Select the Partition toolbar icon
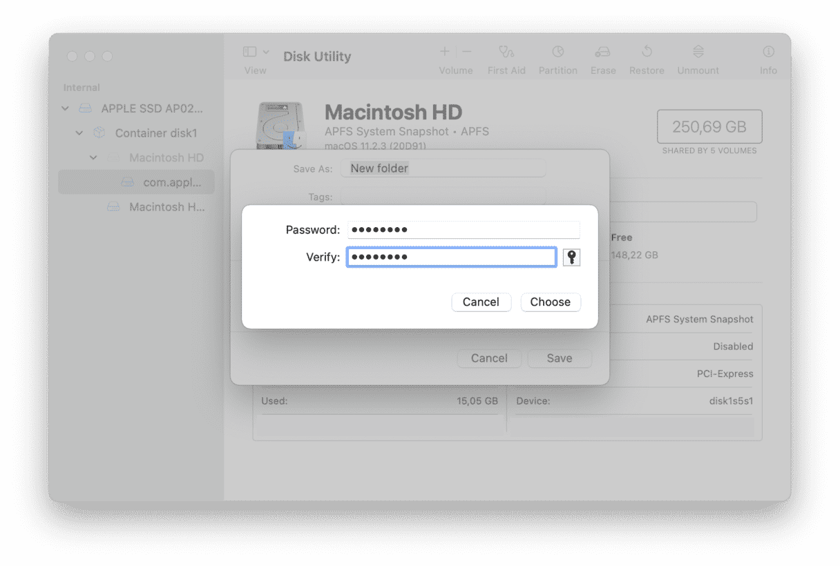This screenshot has height=566, width=840. [x=557, y=52]
